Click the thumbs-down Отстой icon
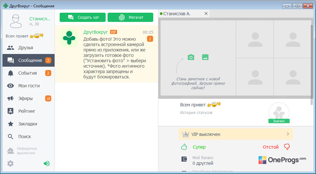The image size is (316, 174). click(x=287, y=147)
